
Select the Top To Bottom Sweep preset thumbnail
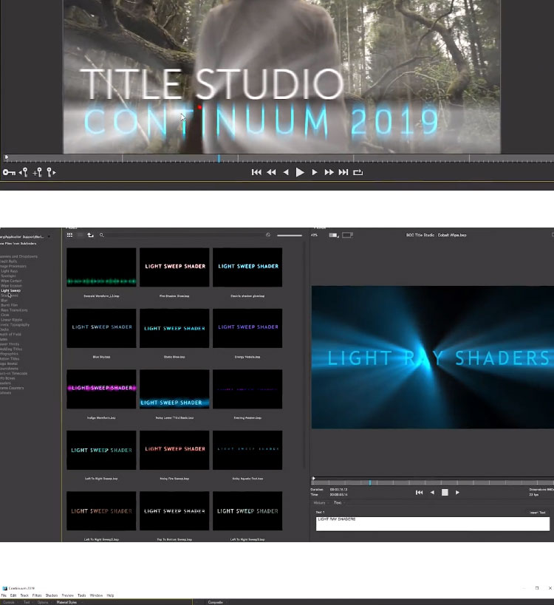[x=174, y=511]
